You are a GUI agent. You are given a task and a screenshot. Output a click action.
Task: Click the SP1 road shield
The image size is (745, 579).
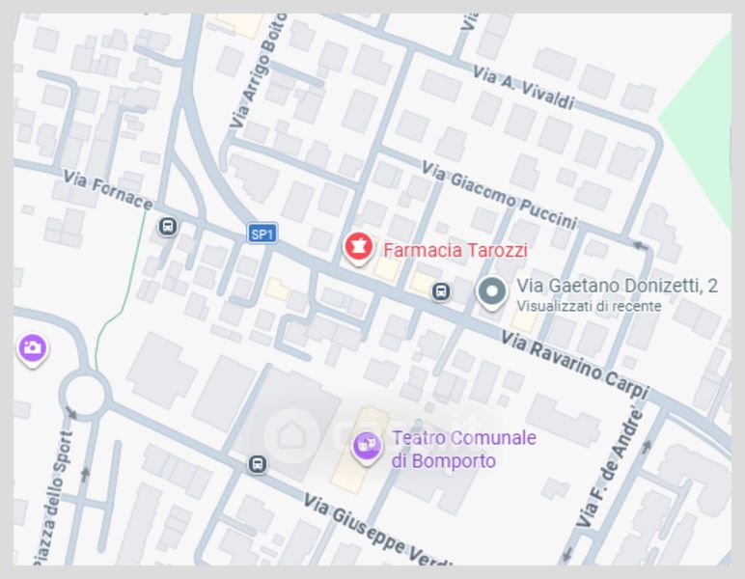[x=262, y=234]
